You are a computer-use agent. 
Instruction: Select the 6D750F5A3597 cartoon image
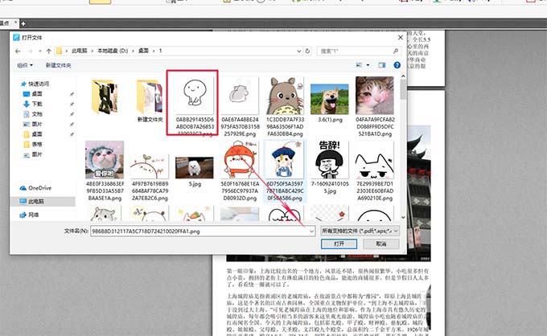click(285, 171)
